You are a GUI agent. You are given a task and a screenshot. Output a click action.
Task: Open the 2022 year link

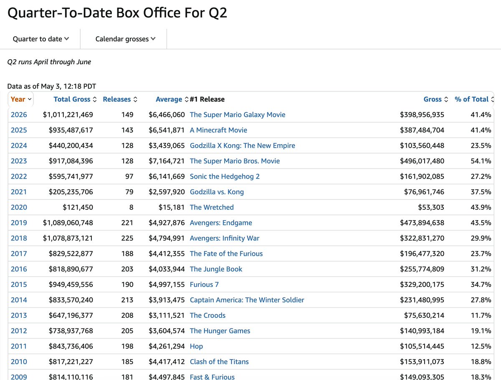pos(19,176)
